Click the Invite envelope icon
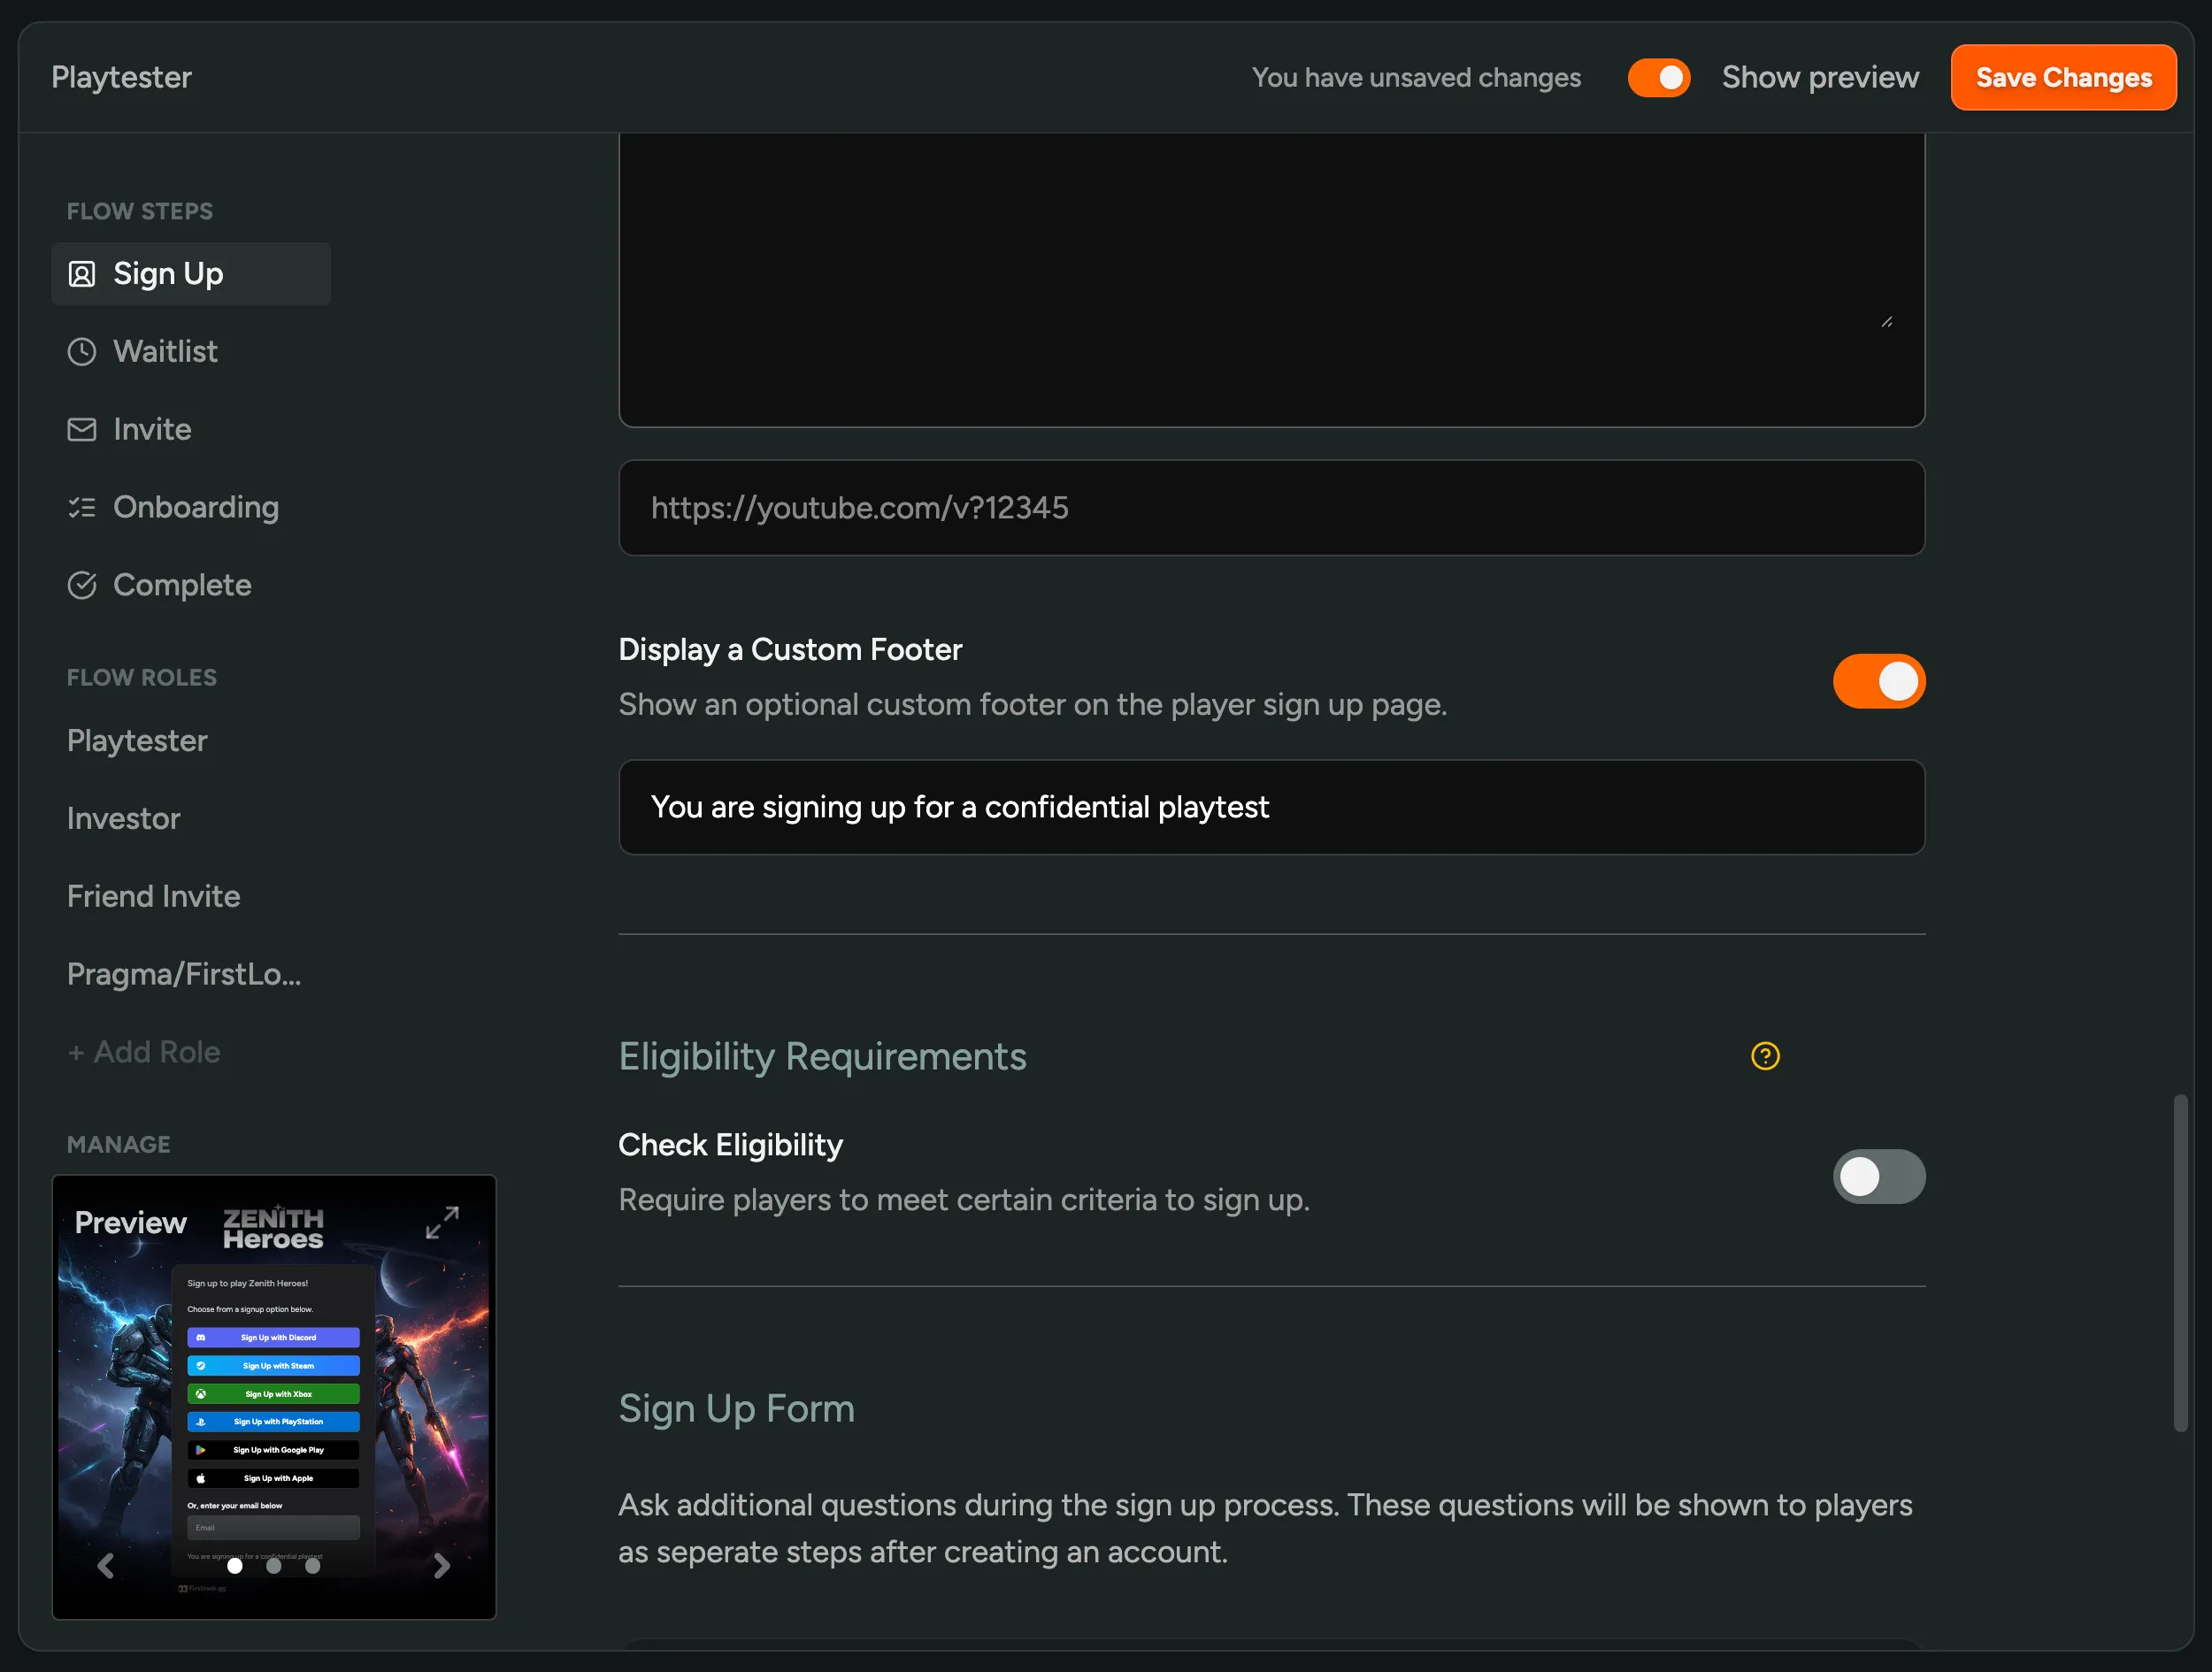The height and width of the screenshot is (1672, 2212). [x=82, y=429]
